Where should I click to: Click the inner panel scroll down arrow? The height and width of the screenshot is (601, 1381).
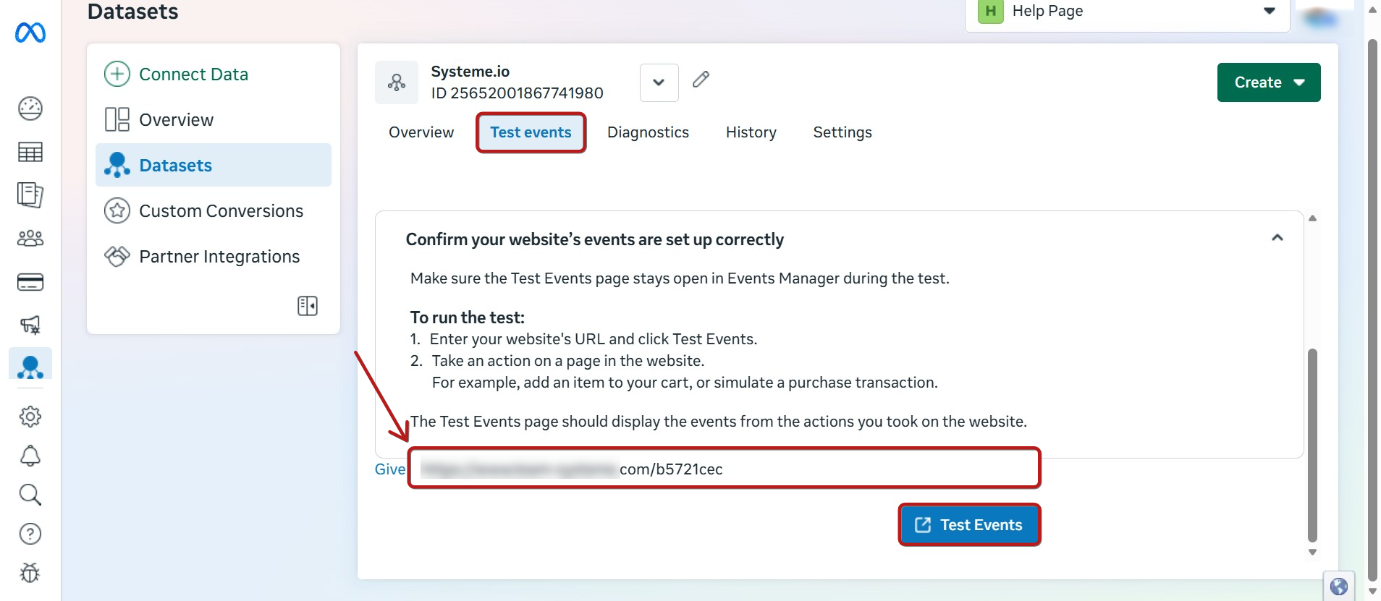[1312, 552]
